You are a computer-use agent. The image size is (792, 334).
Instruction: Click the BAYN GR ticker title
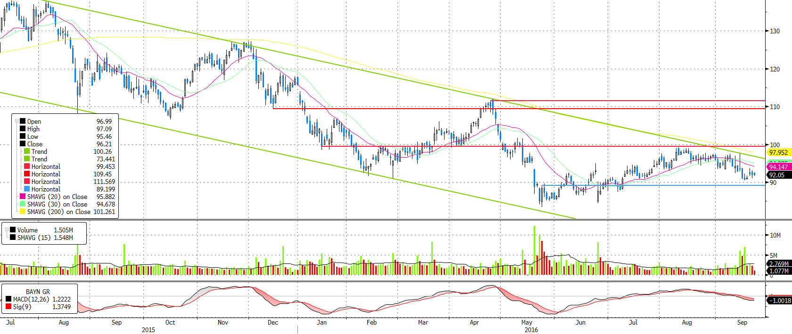(38, 292)
